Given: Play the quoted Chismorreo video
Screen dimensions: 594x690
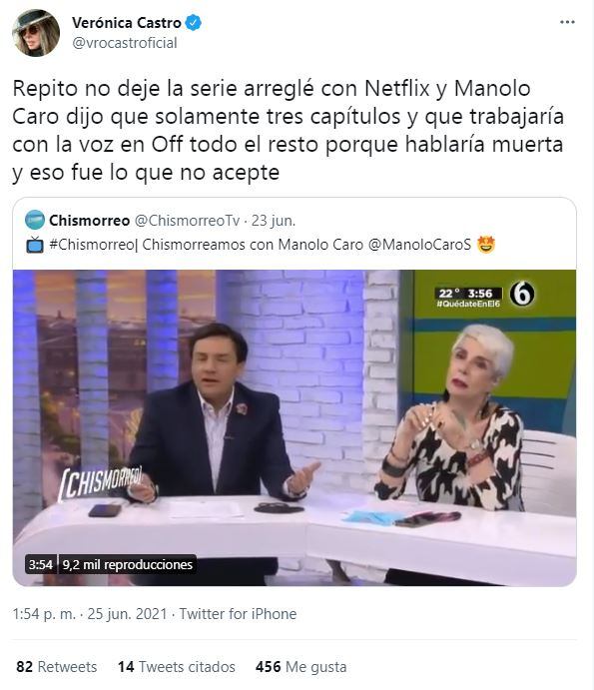Looking at the screenshot, I should click(295, 427).
